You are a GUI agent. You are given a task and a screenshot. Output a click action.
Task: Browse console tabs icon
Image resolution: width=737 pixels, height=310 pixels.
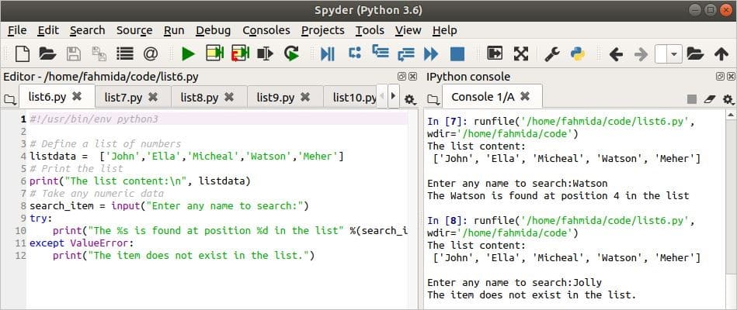tap(433, 99)
